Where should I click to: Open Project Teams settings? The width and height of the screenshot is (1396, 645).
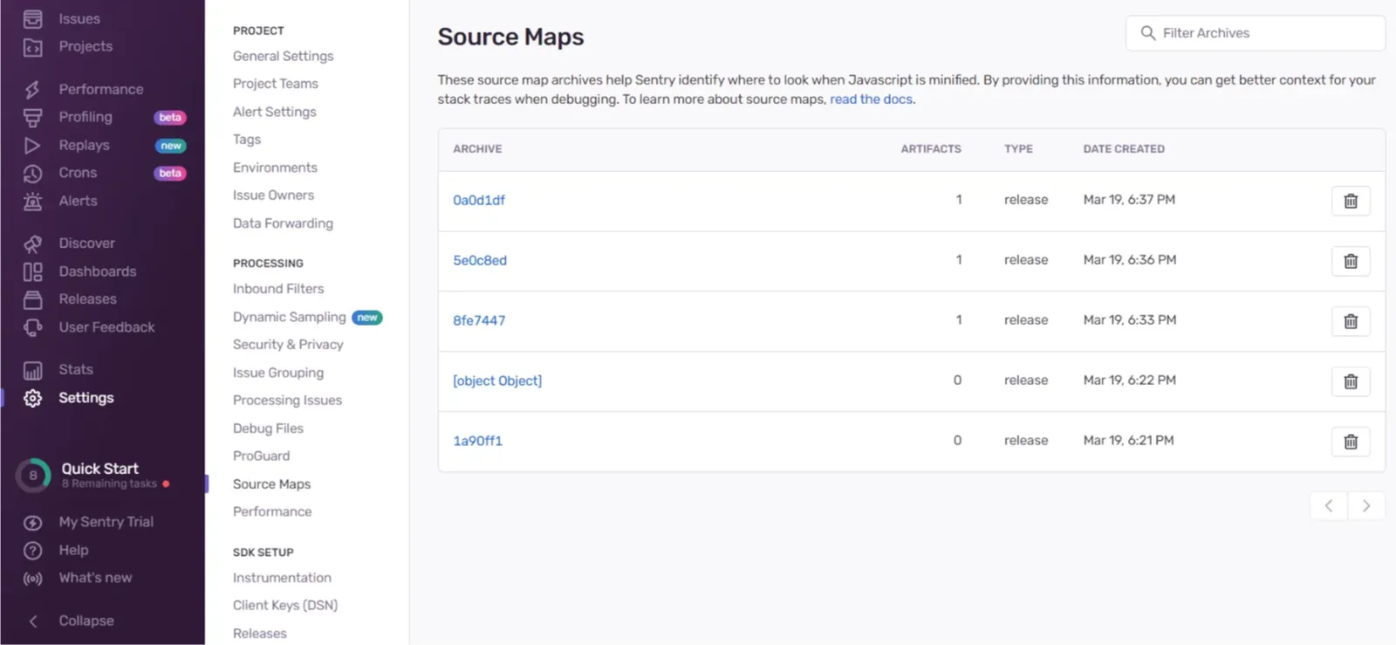(x=275, y=84)
